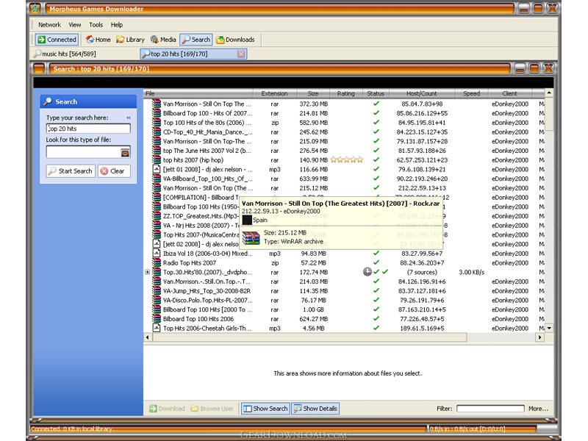Click archive icon of VA-Billboard_Top_100_Hits_Of row
The width and height of the screenshot is (588, 441).
[157, 179]
